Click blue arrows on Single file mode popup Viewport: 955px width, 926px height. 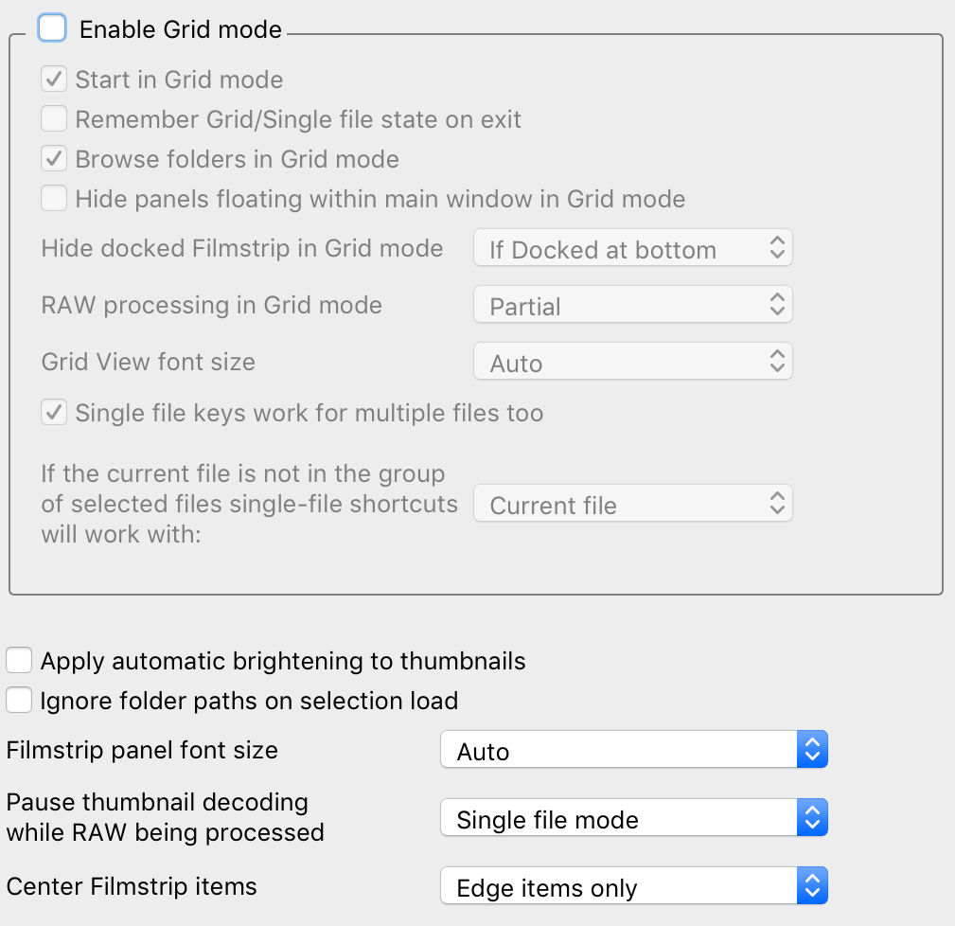(x=812, y=819)
